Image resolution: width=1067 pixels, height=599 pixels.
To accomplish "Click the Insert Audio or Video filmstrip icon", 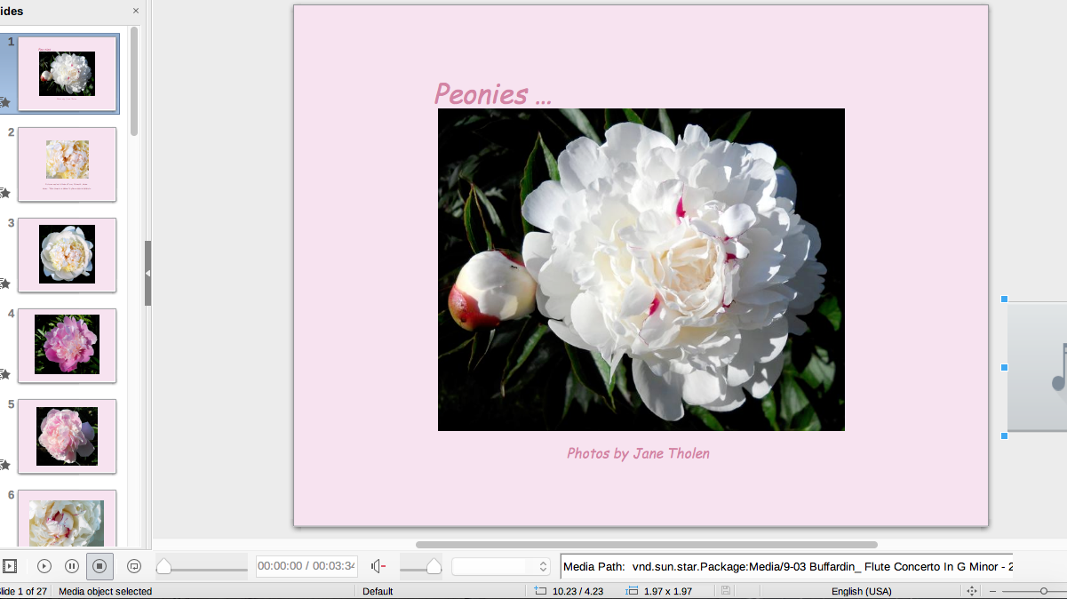I will [x=10, y=566].
